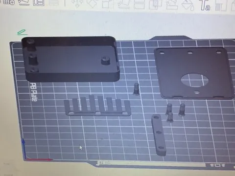Select the Move tool
Image resolution: width=235 pixels, height=176 pixels.
pyautogui.click(x=77, y=3)
